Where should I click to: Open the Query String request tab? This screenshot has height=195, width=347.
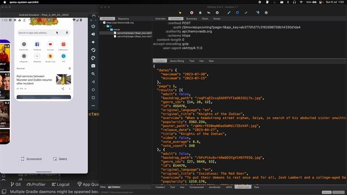pyautogui.click(x=177, y=61)
